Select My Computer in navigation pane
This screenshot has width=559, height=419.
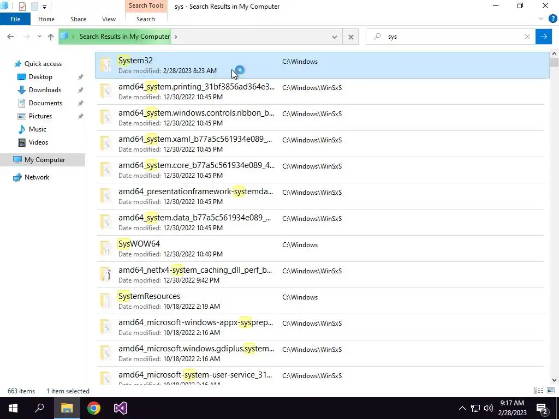(x=43, y=160)
